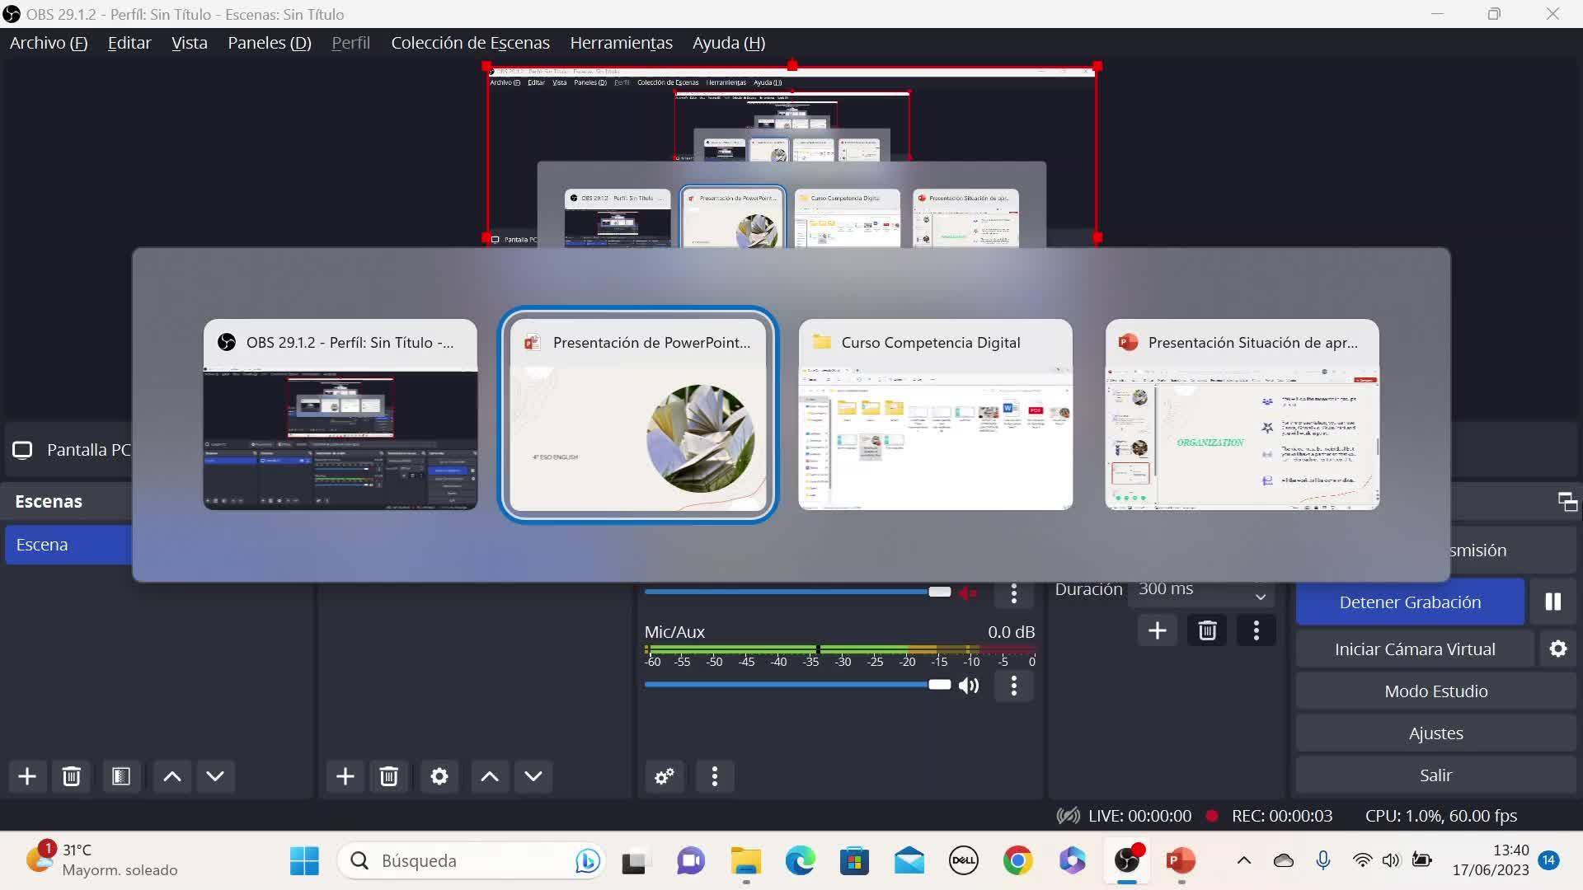Open advanced audio properties gears icon
The height and width of the screenshot is (890, 1583).
point(665,776)
